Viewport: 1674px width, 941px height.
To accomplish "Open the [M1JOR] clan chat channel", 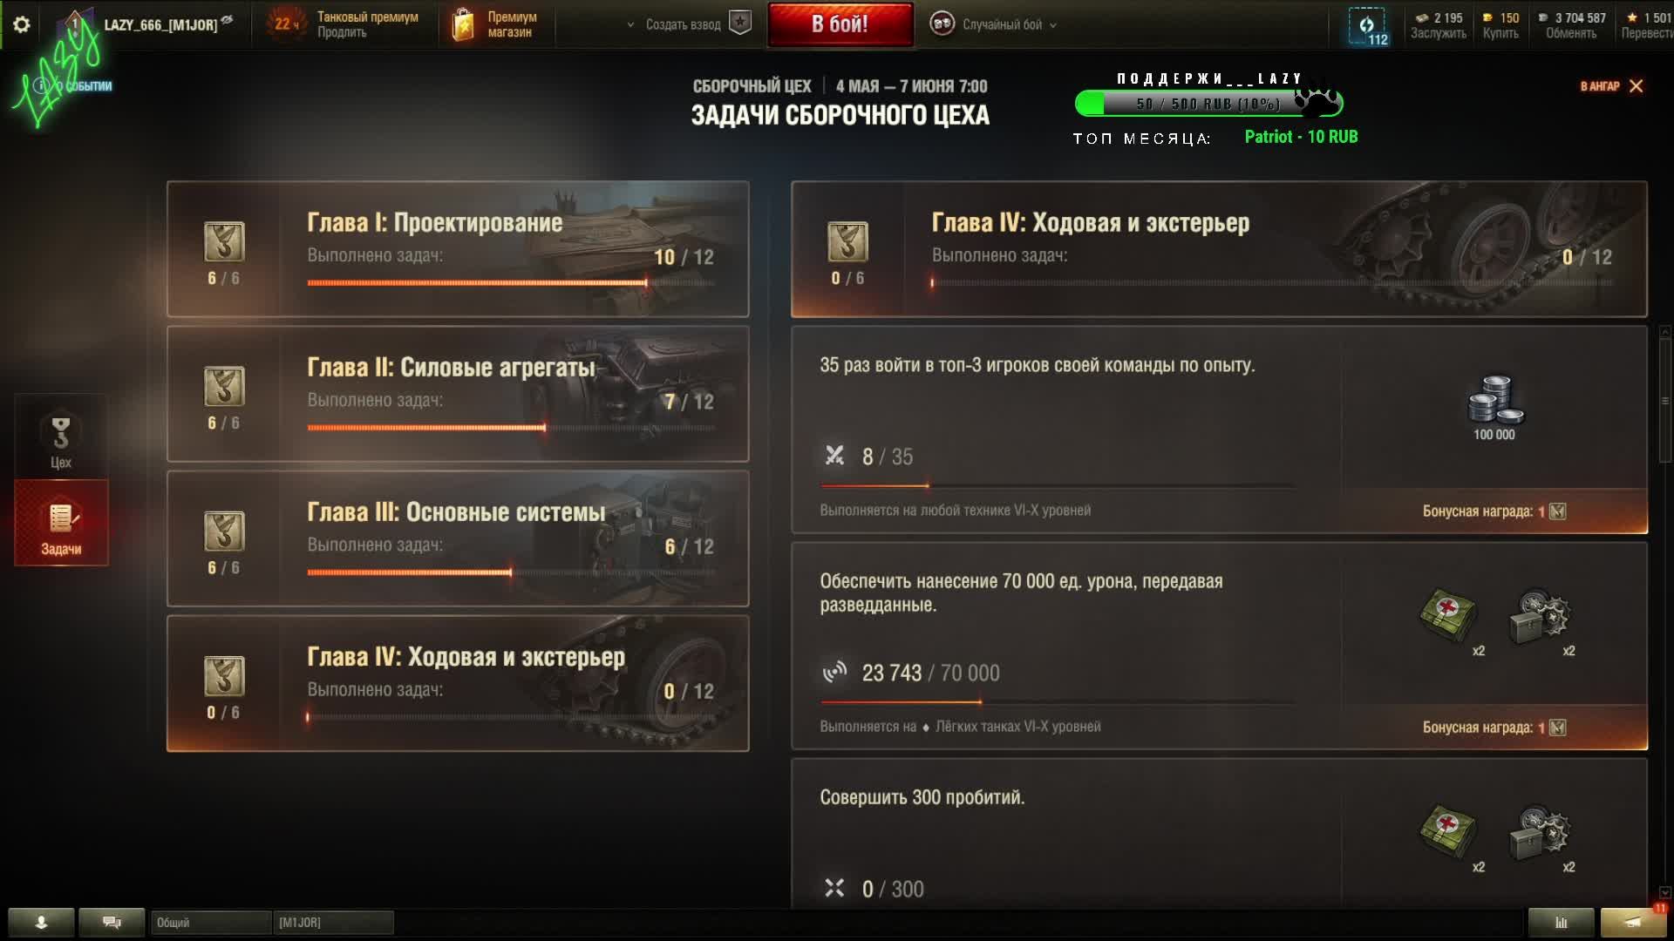I will coord(333,922).
